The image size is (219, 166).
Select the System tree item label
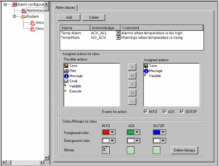click(33, 17)
